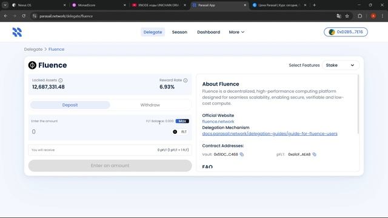The width and height of the screenshot is (388, 218).
Task: Switch to the Deposit tab
Action: [x=70, y=105]
